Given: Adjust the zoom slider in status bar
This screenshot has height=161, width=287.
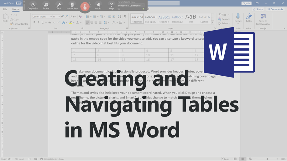Looking at the screenshot, I should [267, 159].
